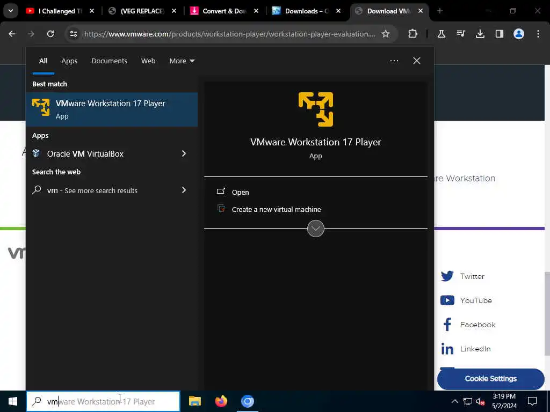Toggle the Chrome side panel

499,34
